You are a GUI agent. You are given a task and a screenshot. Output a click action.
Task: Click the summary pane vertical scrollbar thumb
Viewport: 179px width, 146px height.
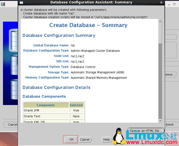click(x=160, y=33)
